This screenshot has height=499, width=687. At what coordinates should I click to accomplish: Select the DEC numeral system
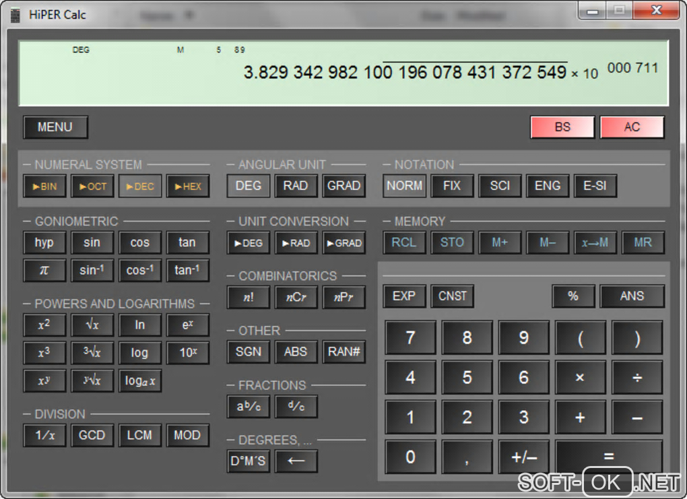[140, 186]
